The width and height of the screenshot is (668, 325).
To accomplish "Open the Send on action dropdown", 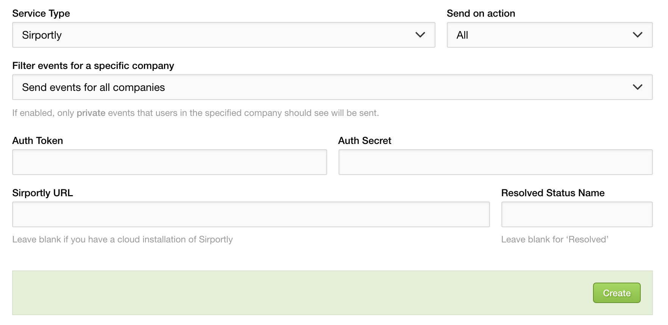I will click(x=549, y=35).
